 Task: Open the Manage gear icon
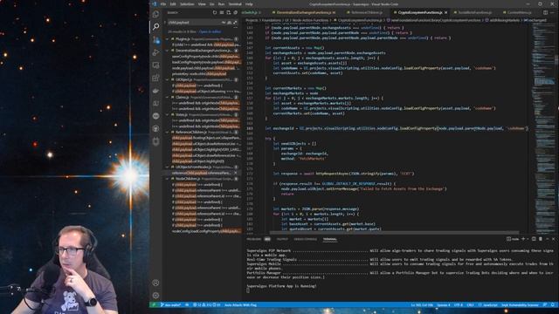[155, 296]
